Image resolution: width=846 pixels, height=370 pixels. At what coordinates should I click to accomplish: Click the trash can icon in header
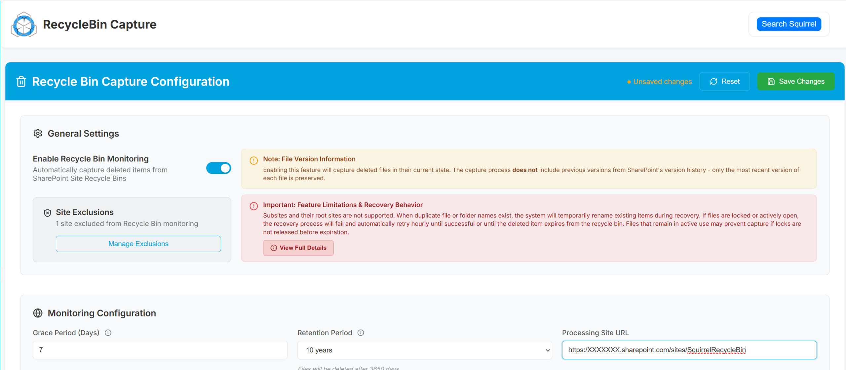21,82
